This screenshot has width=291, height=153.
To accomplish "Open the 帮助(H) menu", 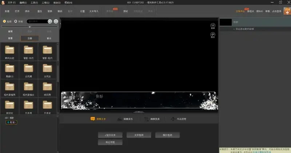I will [68, 3].
